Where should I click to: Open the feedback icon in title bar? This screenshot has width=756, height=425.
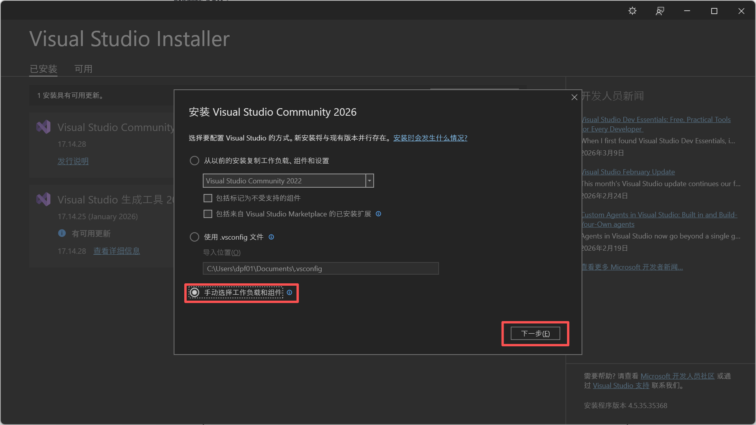pos(660,11)
